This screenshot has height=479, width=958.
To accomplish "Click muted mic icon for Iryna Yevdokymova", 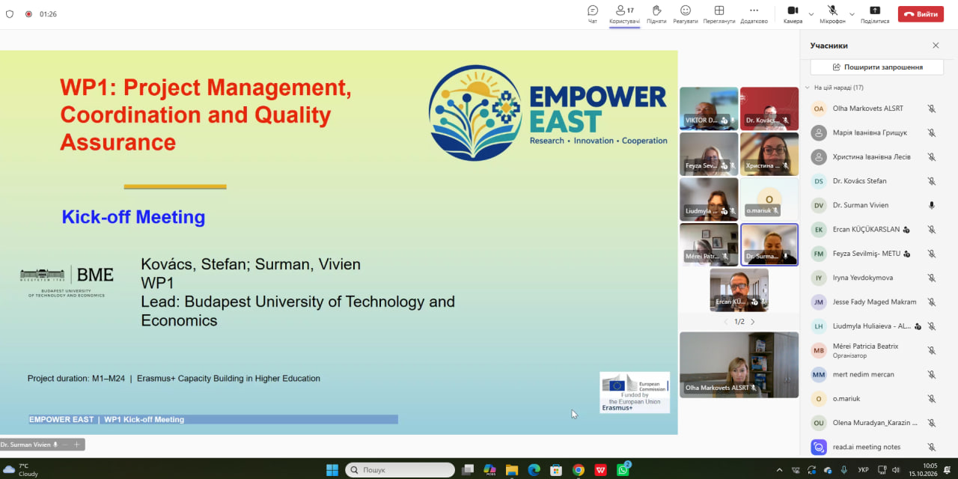I will click(x=932, y=278).
